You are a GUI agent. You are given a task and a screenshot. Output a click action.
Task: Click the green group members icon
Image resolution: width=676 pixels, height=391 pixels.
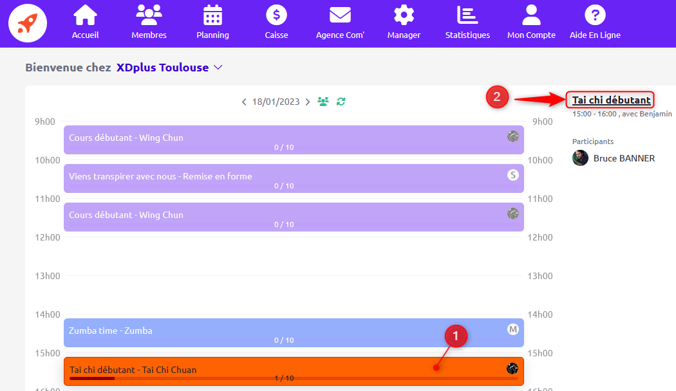(x=323, y=102)
